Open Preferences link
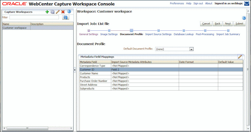The width and height of the screenshot is (251, 132). (177, 3)
